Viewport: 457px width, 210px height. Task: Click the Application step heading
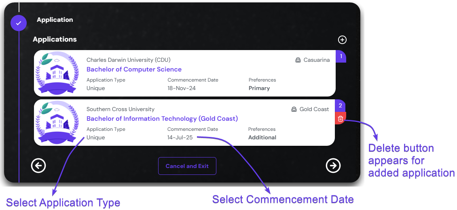[55, 20]
